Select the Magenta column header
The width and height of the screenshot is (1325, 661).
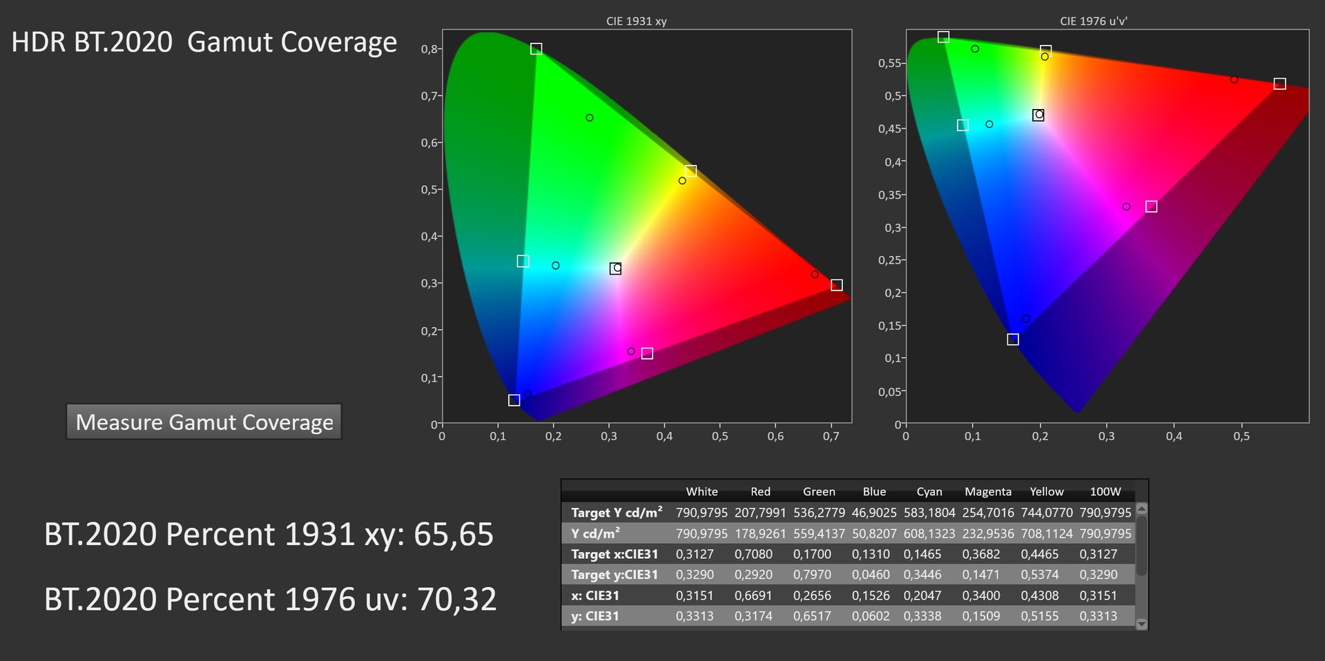[987, 491]
